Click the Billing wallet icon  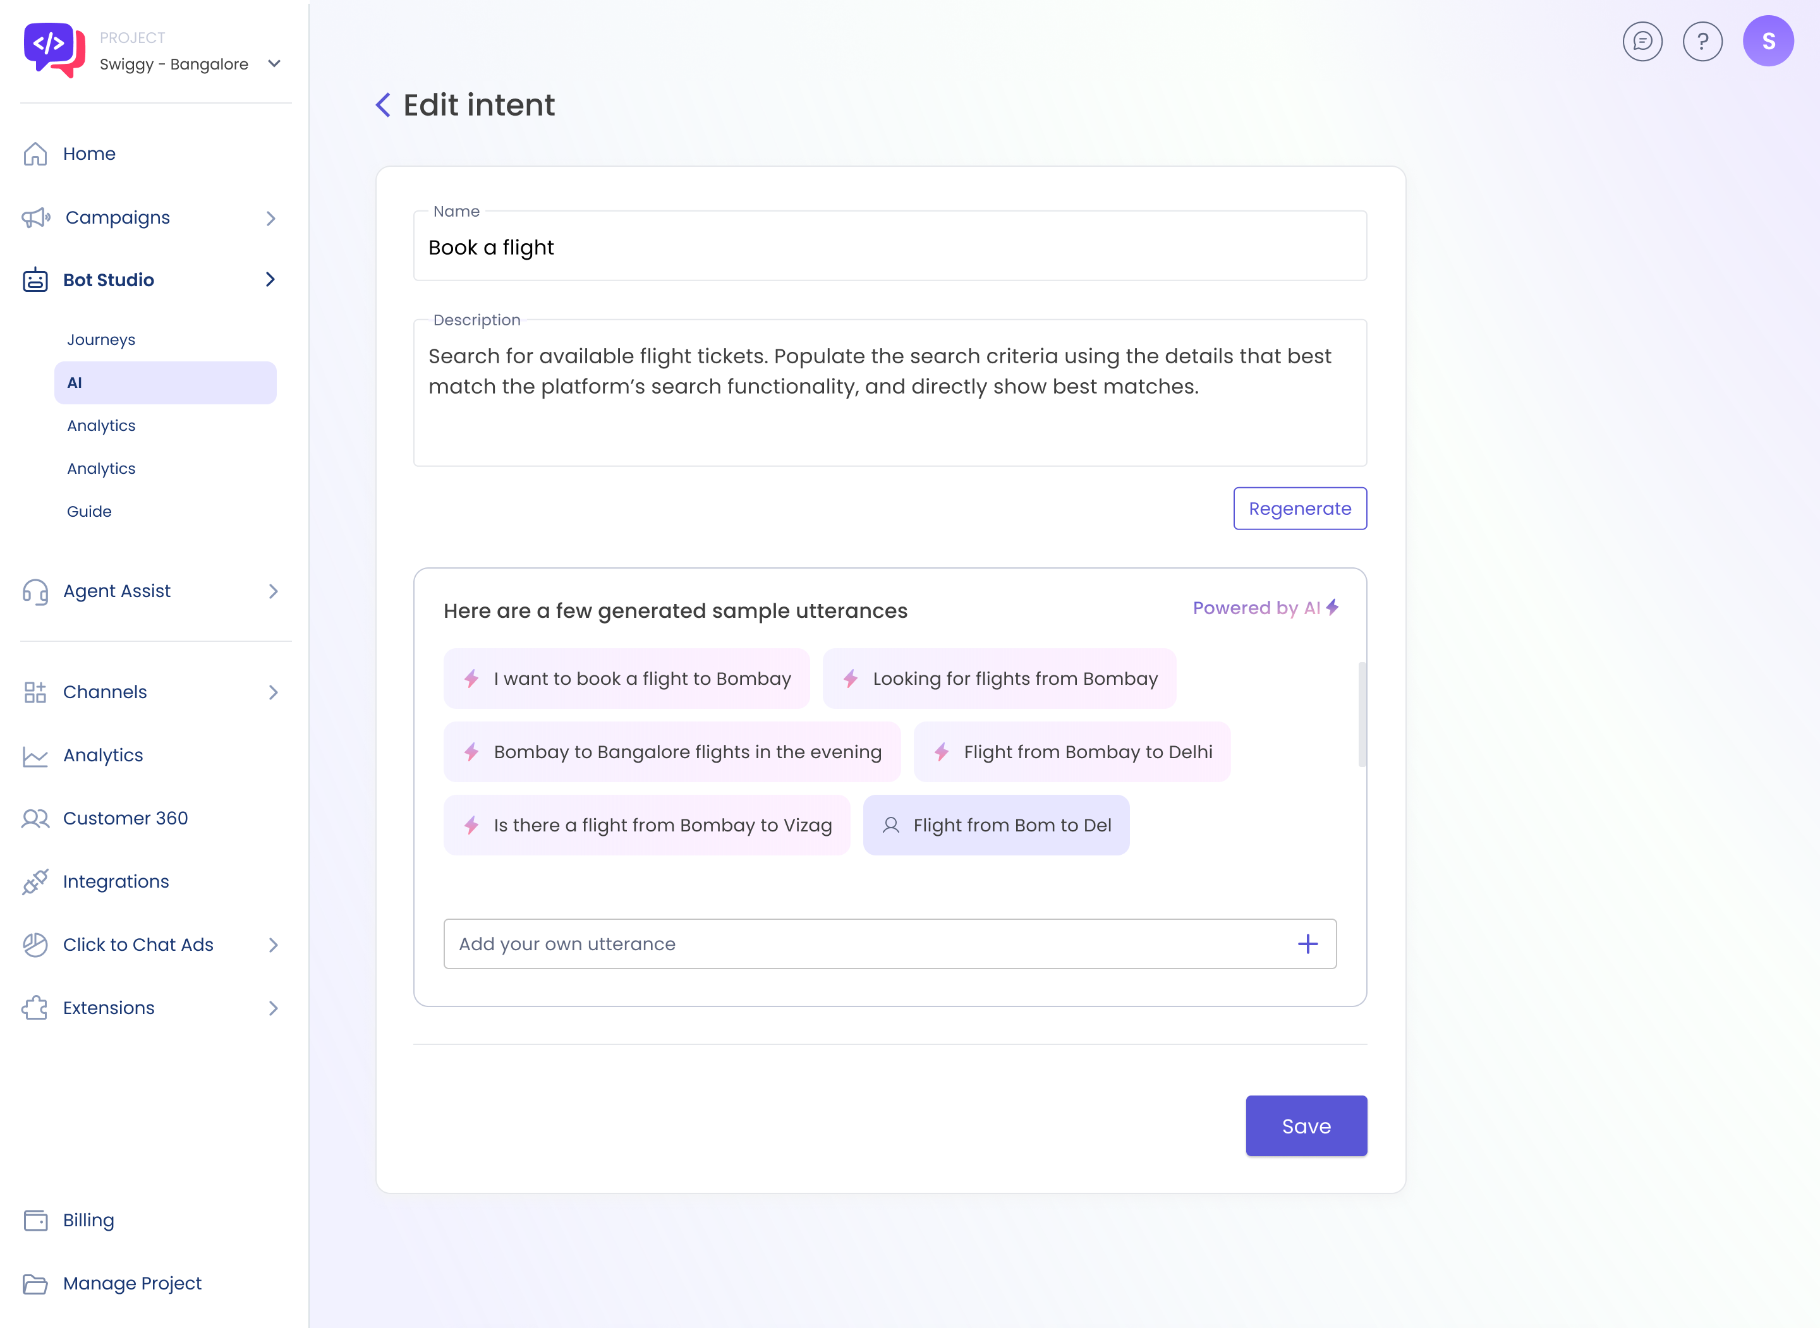(x=35, y=1220)
